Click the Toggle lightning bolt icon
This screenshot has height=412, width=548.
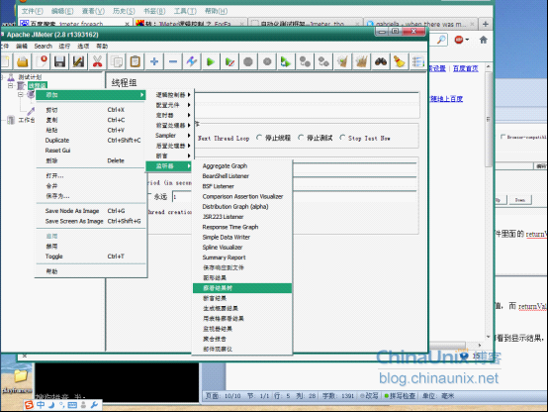point(192,62)
